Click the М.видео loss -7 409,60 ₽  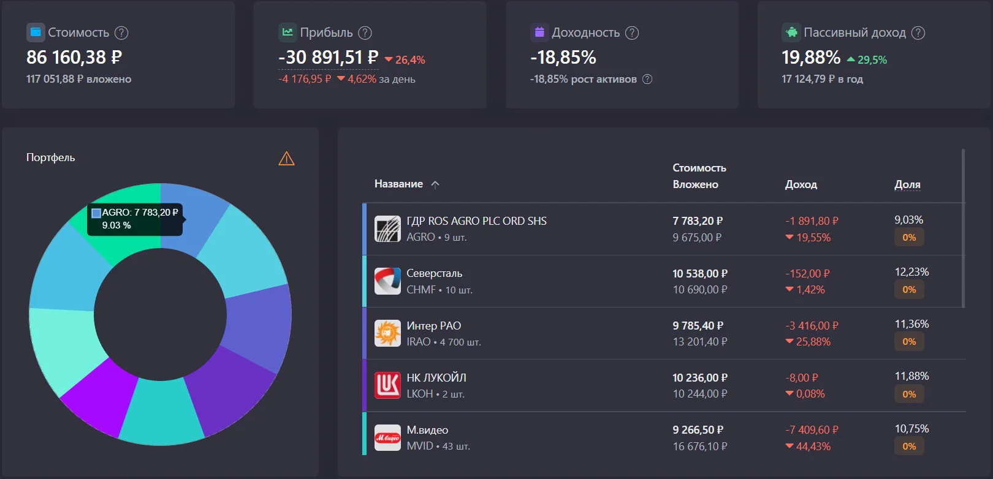pyautogui.click(x=812, y=430)
